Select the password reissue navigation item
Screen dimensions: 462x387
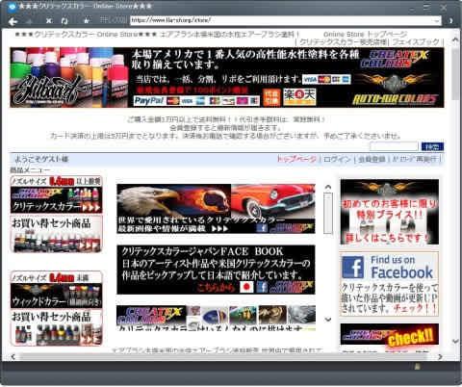415,159
